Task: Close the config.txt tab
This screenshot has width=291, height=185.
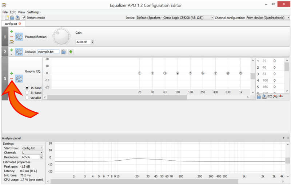Action: tap(20, 24)
